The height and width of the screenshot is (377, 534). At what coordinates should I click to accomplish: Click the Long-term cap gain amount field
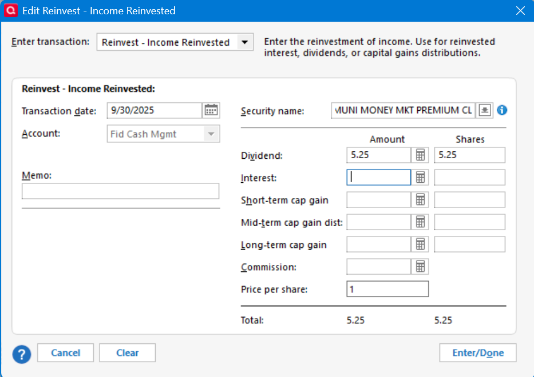[379, 244]
